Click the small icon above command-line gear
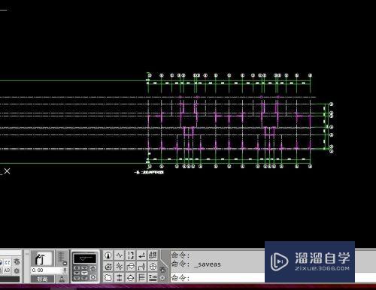Image resolution: width=376 pixels, height=290 pixels. (162, 270)
